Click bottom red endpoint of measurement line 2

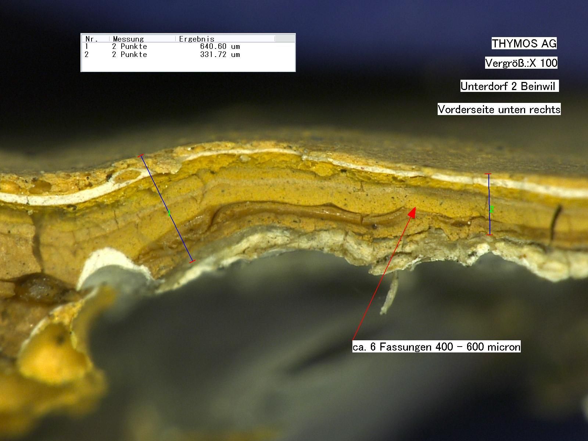[489, 234]
